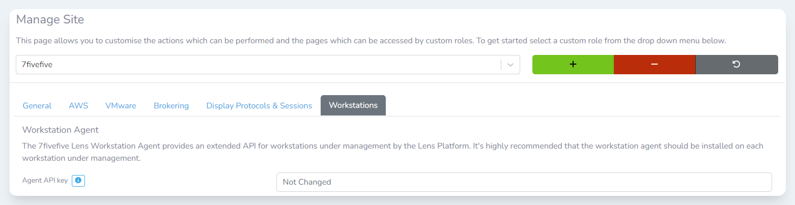Image resolution: width=795 pixels, height=205 pixels.
Task: Click the red minus remove button
Action: point(655,65)
